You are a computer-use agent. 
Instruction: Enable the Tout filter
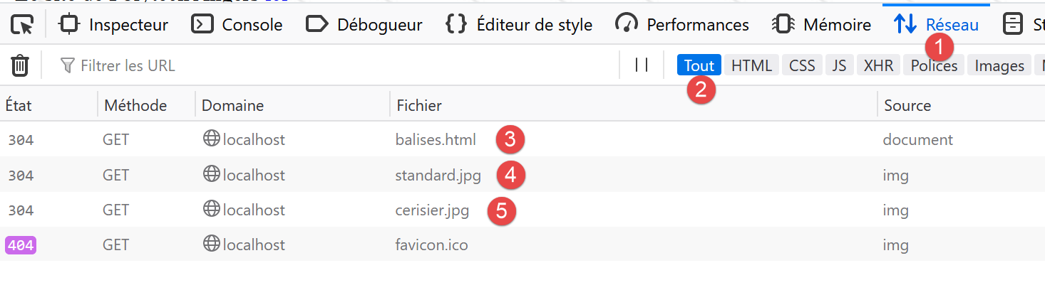tap(699, 65)
